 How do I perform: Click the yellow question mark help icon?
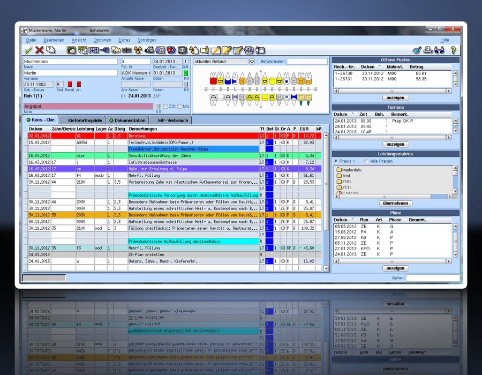(x=453, y=50)
